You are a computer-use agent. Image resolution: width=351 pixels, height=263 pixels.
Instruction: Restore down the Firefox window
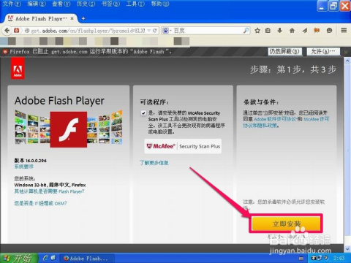pyautogui.click(x=333, y=6)
